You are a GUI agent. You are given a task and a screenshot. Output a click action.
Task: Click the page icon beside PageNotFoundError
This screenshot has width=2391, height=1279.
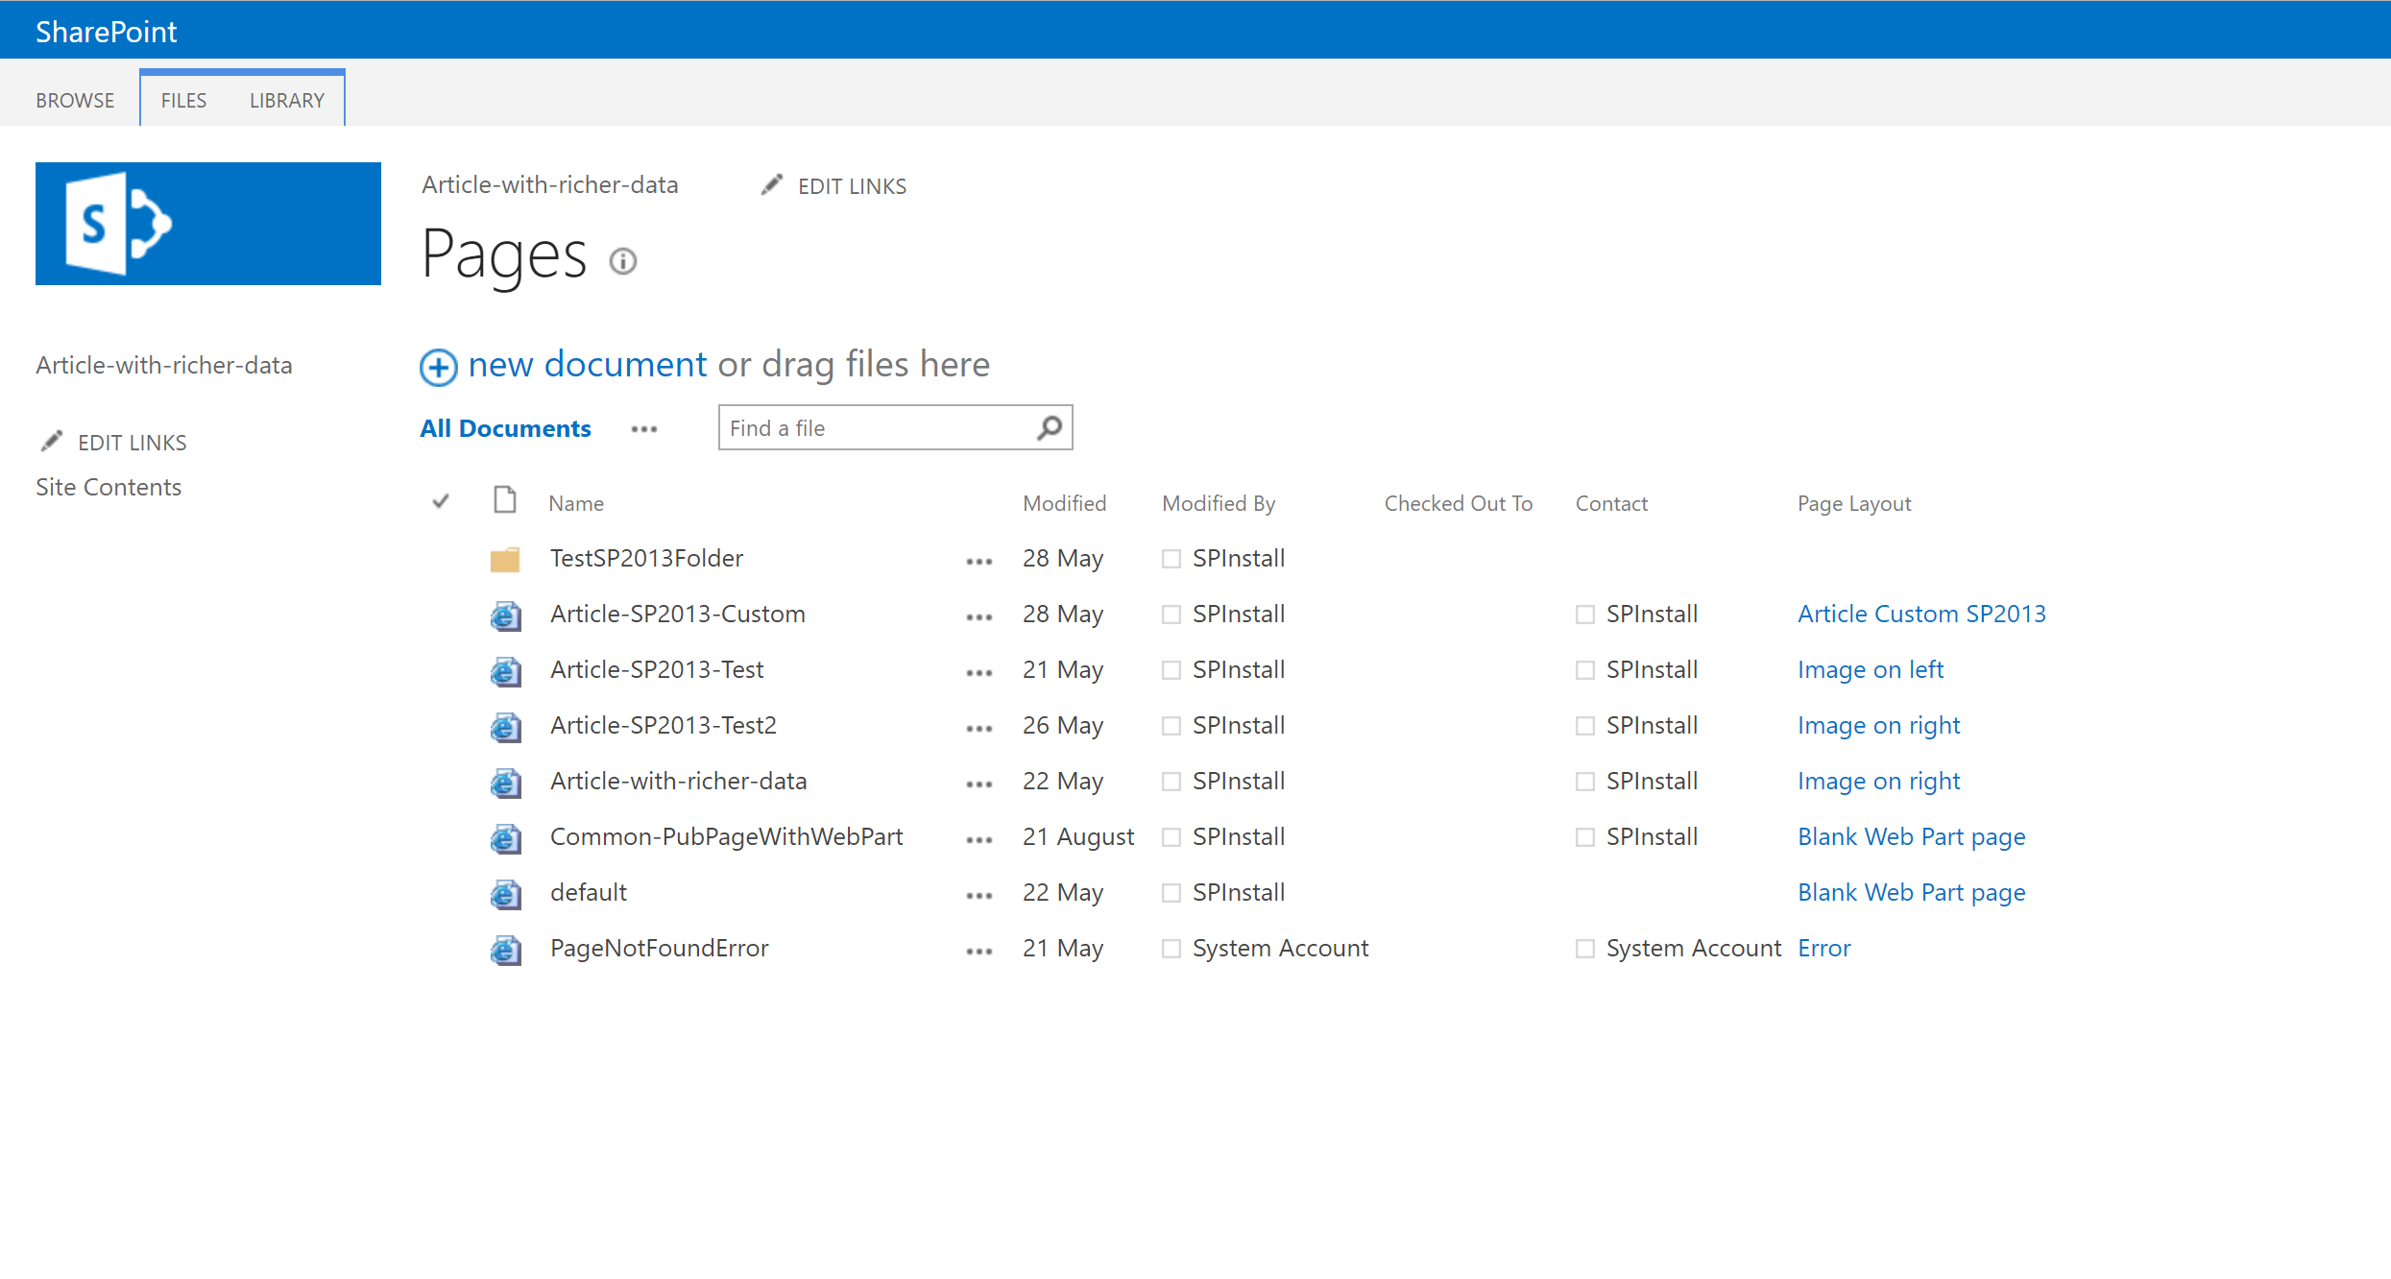[x=503, y=949]
